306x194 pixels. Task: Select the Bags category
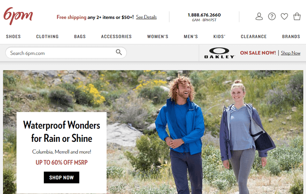click(x=80, y=37)
